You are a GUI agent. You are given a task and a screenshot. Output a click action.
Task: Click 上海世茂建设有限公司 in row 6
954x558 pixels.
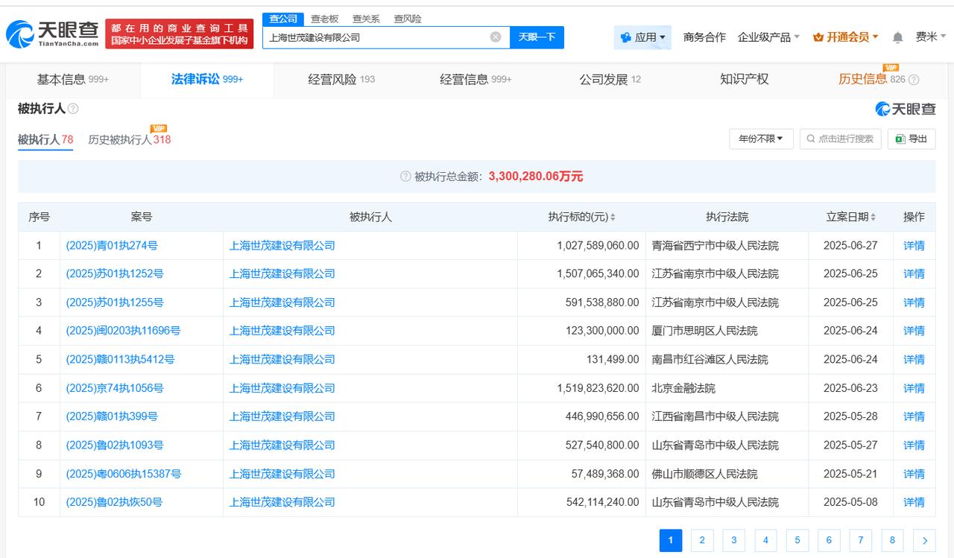(x=282, y=388)
